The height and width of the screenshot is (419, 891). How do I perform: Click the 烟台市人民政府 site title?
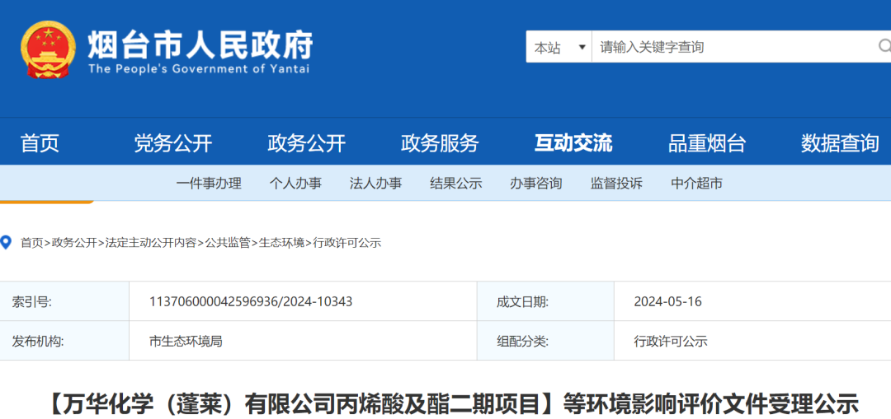coord(200,44)
